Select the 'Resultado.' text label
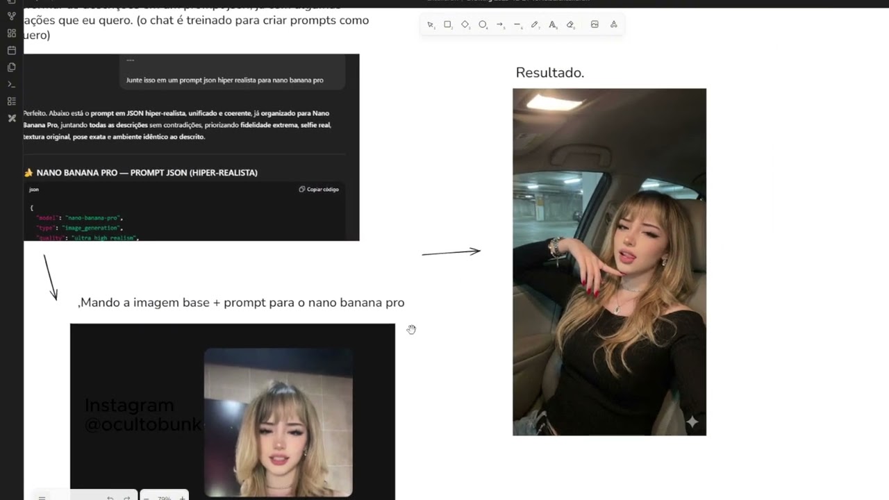This screenshot has width=889, height=500. click(x=550, y=73)
